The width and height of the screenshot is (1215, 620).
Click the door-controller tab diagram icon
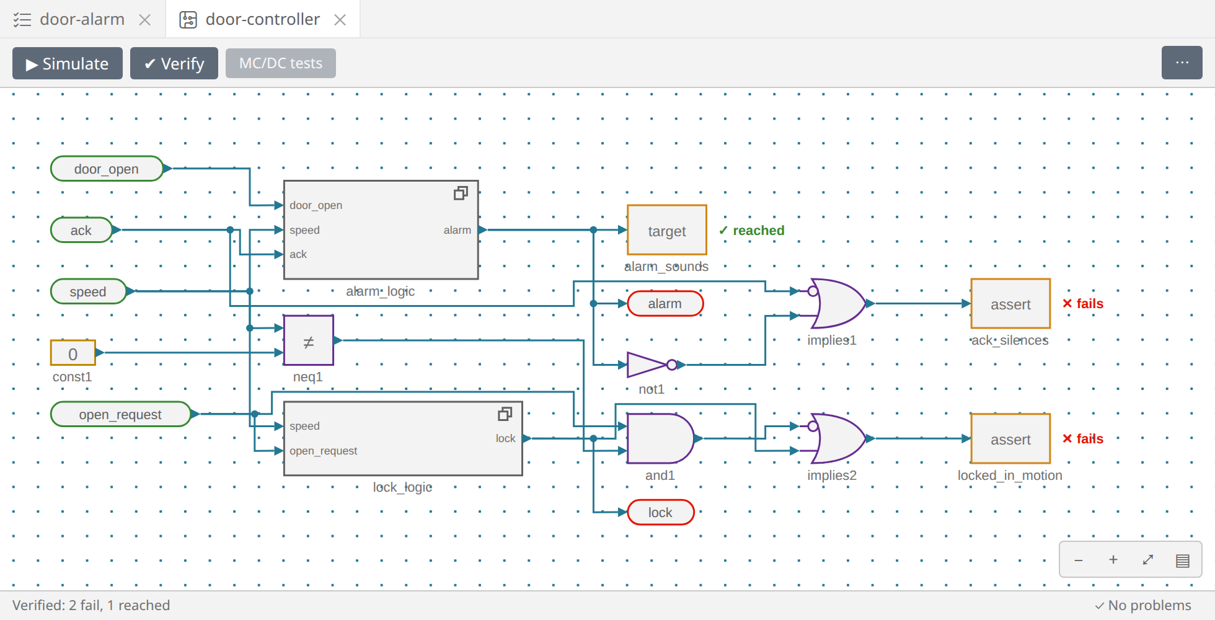click(188, 20)
